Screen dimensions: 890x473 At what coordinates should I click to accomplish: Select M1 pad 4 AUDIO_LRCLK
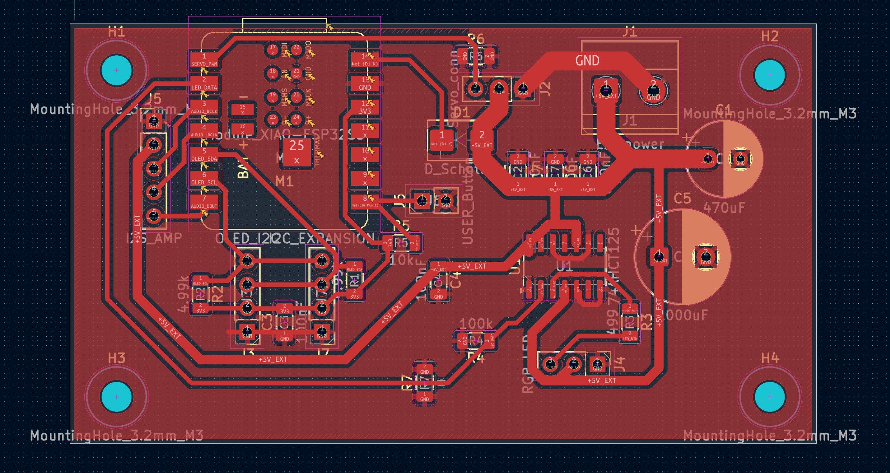[204, 131]
